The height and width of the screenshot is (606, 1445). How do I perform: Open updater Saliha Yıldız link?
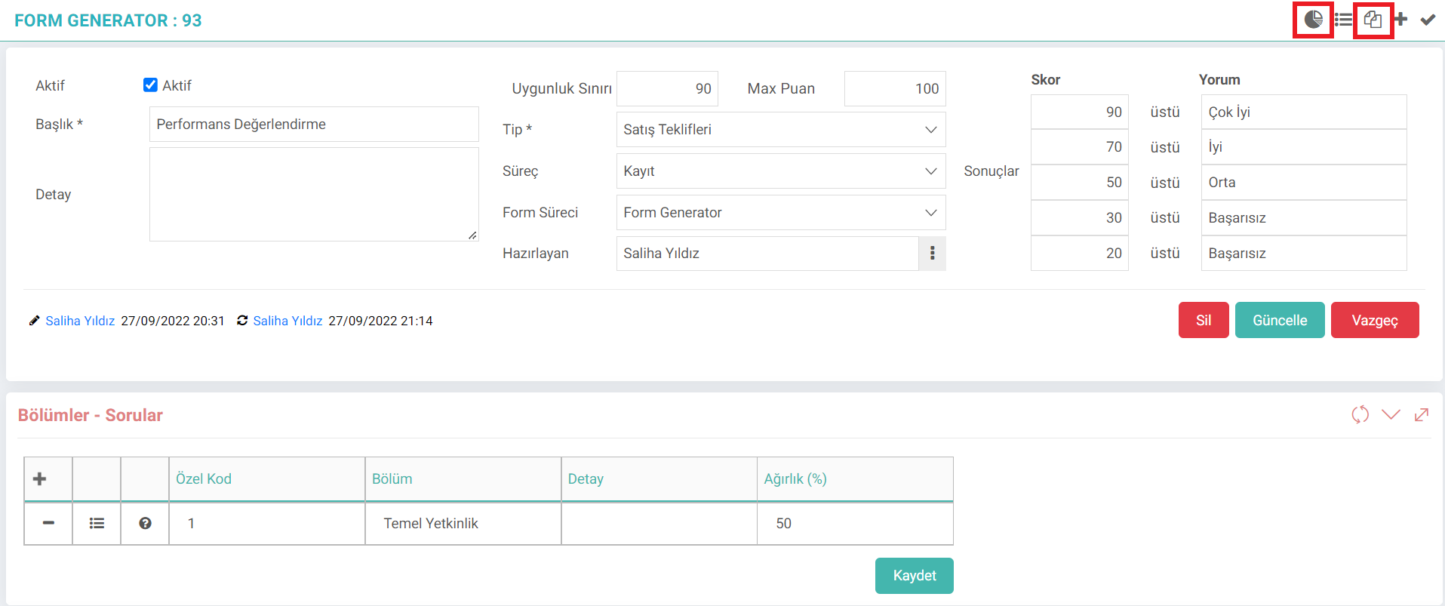click(287, 321)
